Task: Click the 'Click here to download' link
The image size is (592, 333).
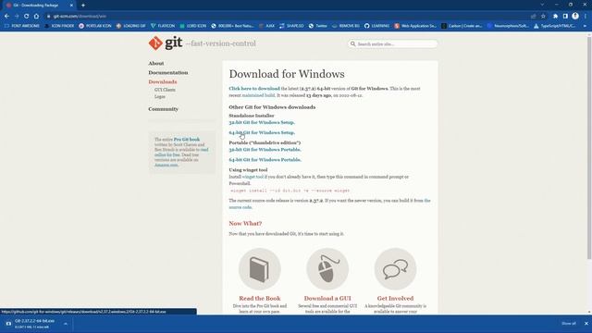Action: (x=254, y=89)
